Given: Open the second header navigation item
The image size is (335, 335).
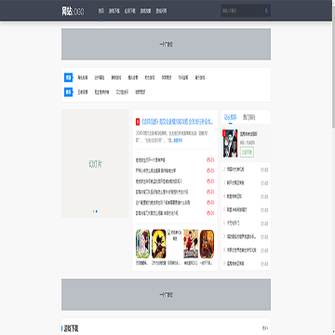Looking at the screenshot, I should point(114,11).
